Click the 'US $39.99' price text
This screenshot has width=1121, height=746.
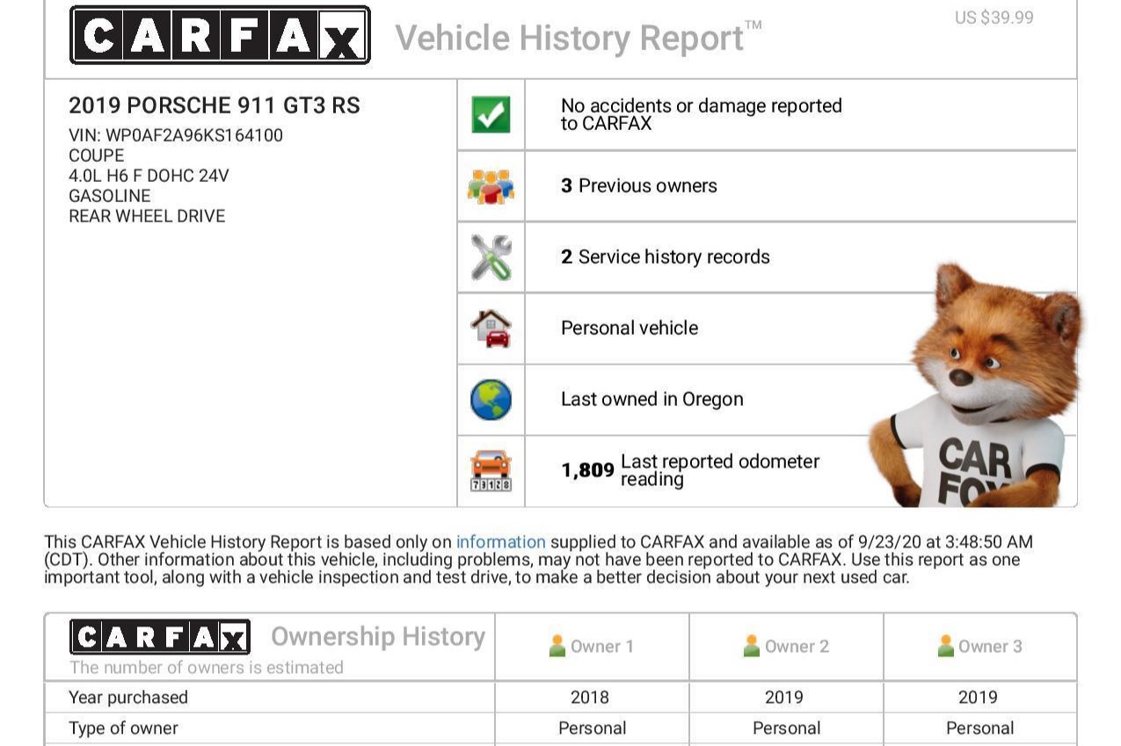coord(994,18)
